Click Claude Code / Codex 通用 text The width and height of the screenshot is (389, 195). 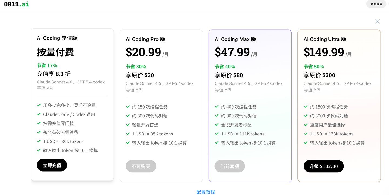[x=69, y=114]
